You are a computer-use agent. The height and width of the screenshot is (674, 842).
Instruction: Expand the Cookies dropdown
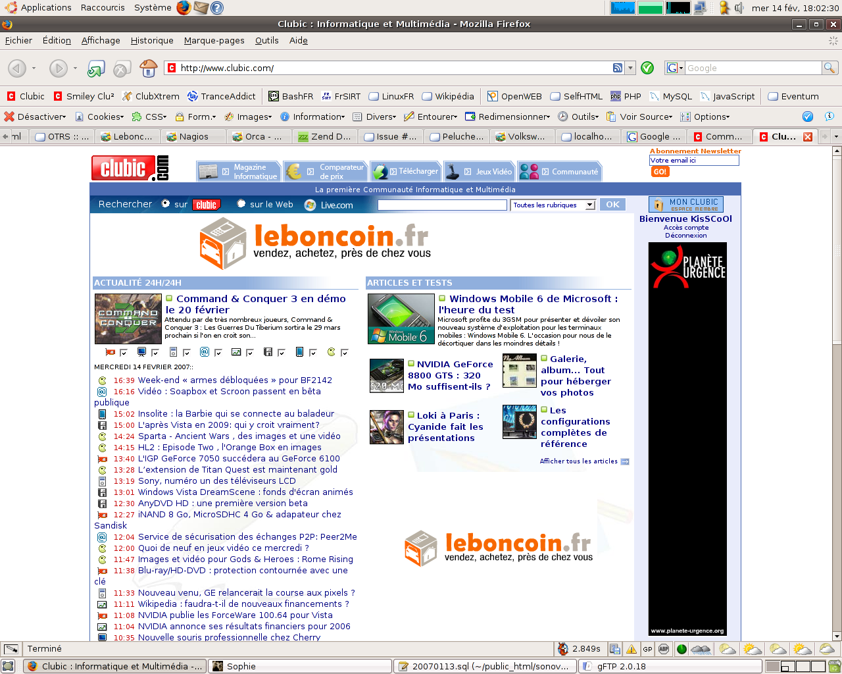99,117
